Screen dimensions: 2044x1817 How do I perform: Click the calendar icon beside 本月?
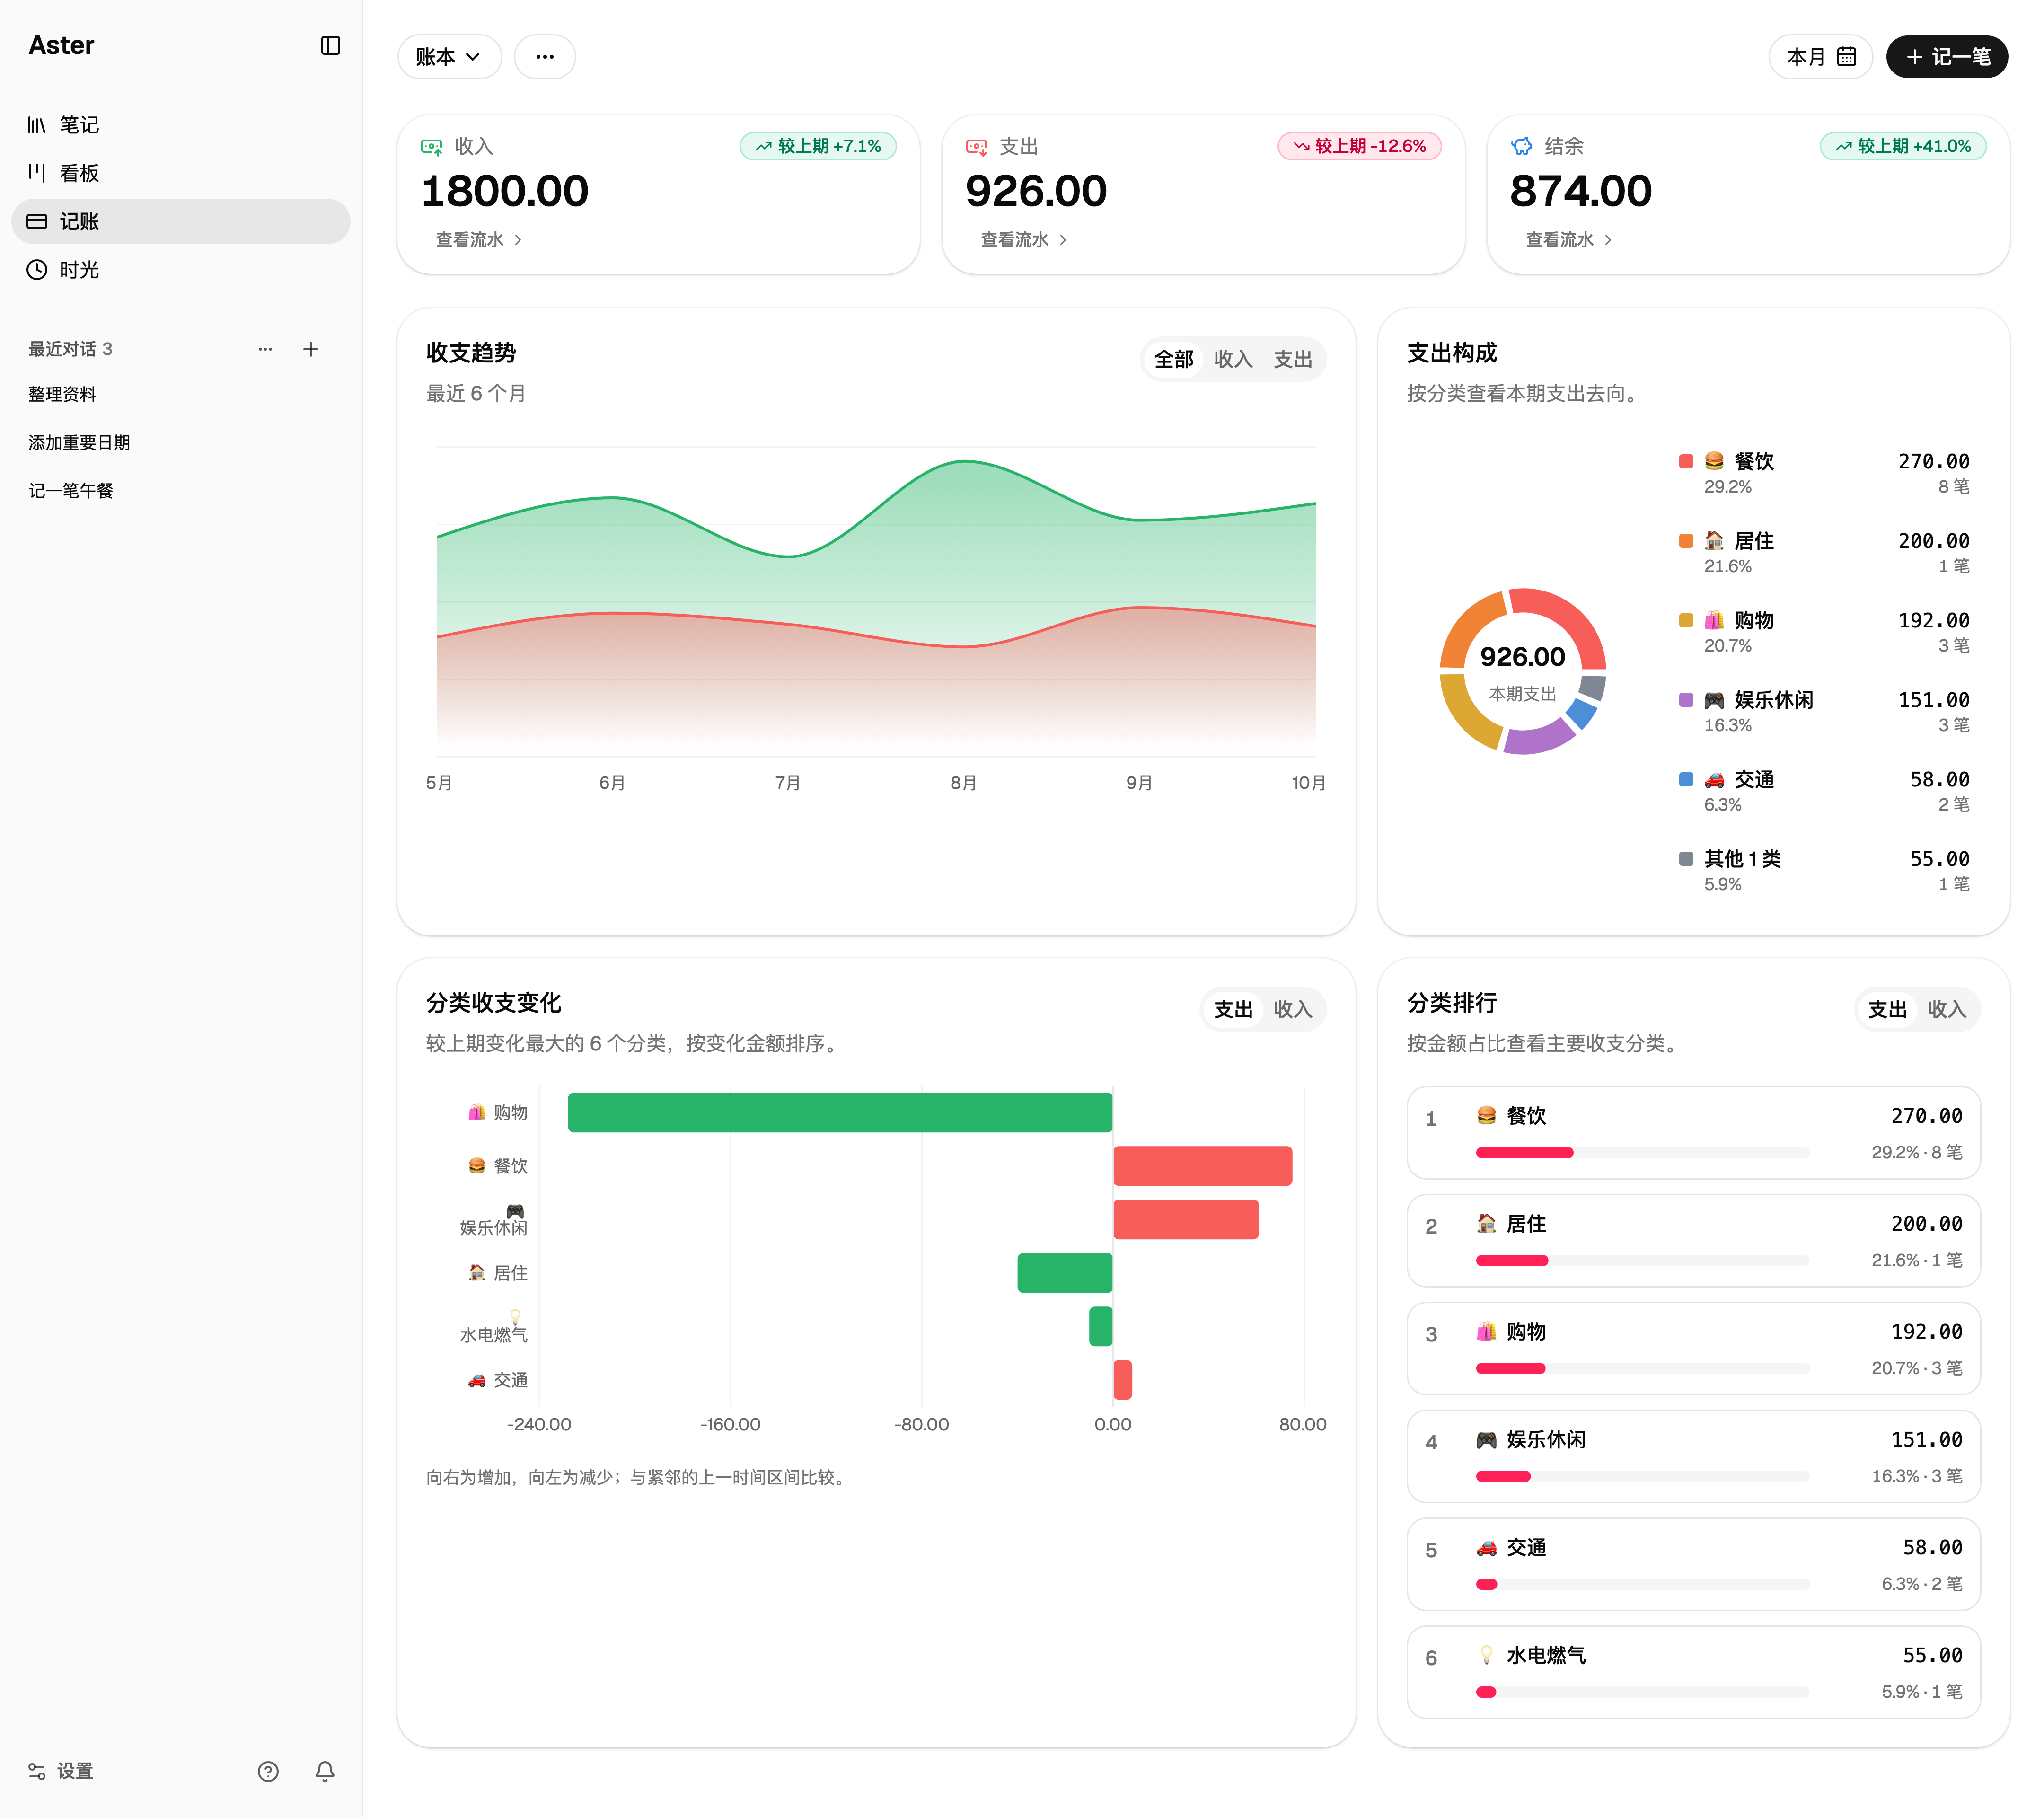coord(1847,57)
